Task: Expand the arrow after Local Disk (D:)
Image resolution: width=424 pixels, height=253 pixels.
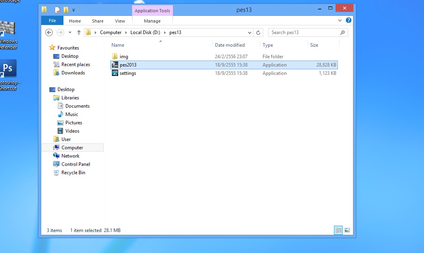Action: pyautogui.click(x=165, y=33)
